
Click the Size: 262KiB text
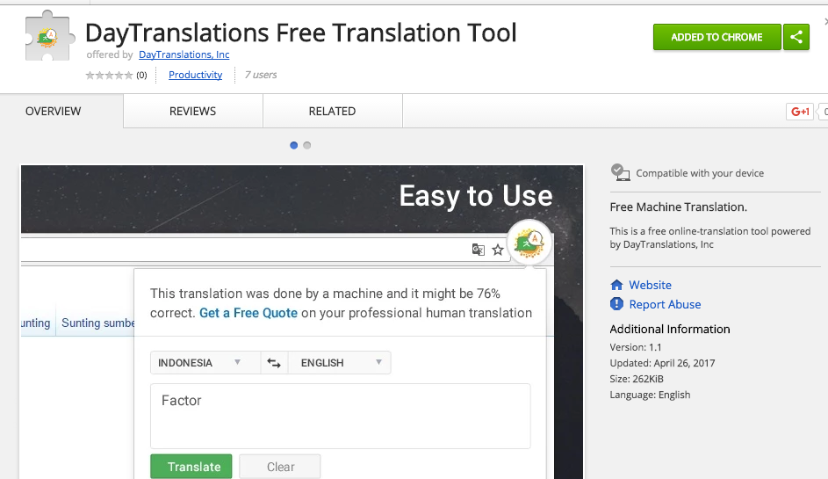(637, 379)
